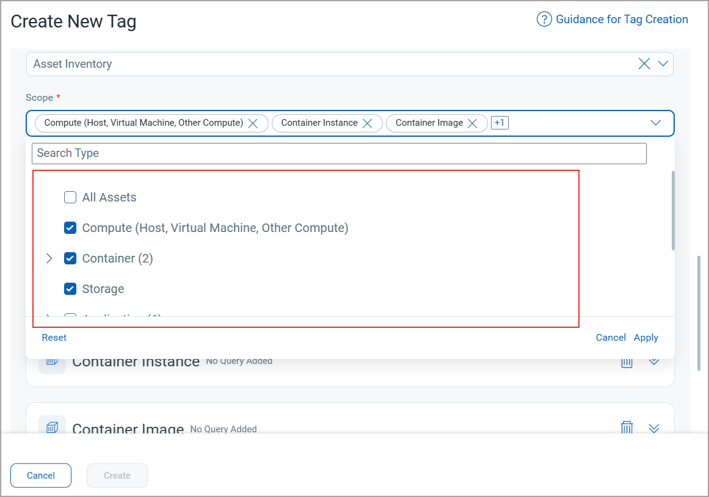Focus the Search Type field
Image resolution: width=709 pixels, height=497 pixels.
(x=339, y=153)
